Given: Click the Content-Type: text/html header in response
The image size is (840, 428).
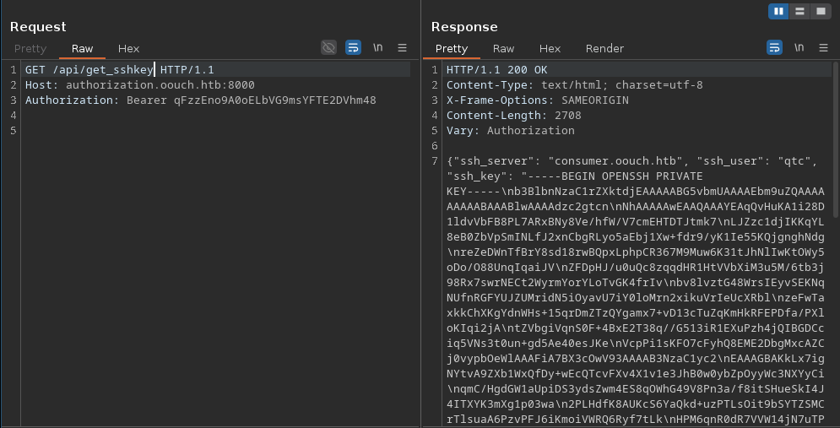Looking at the screenshot, I should (574, 84).
